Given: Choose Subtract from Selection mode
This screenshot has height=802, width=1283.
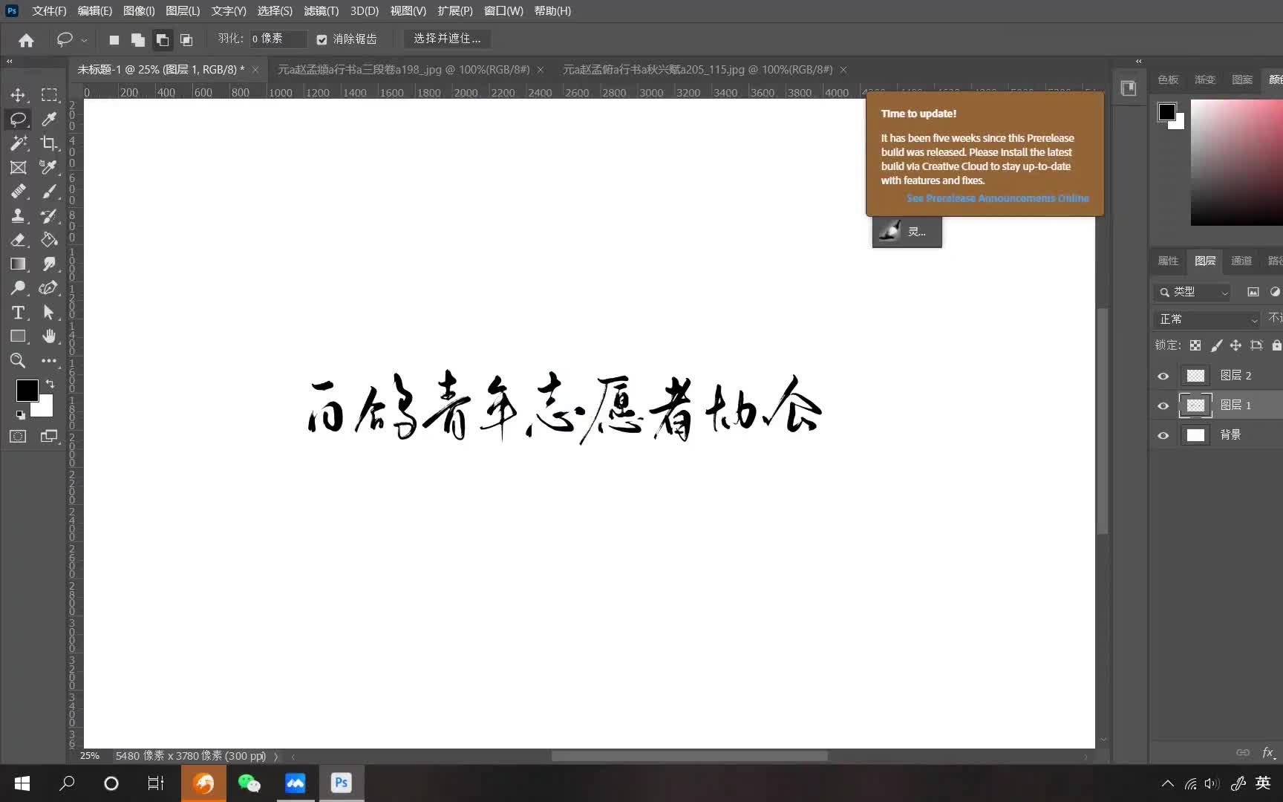Looking at the screenshot, I should 162,40.
